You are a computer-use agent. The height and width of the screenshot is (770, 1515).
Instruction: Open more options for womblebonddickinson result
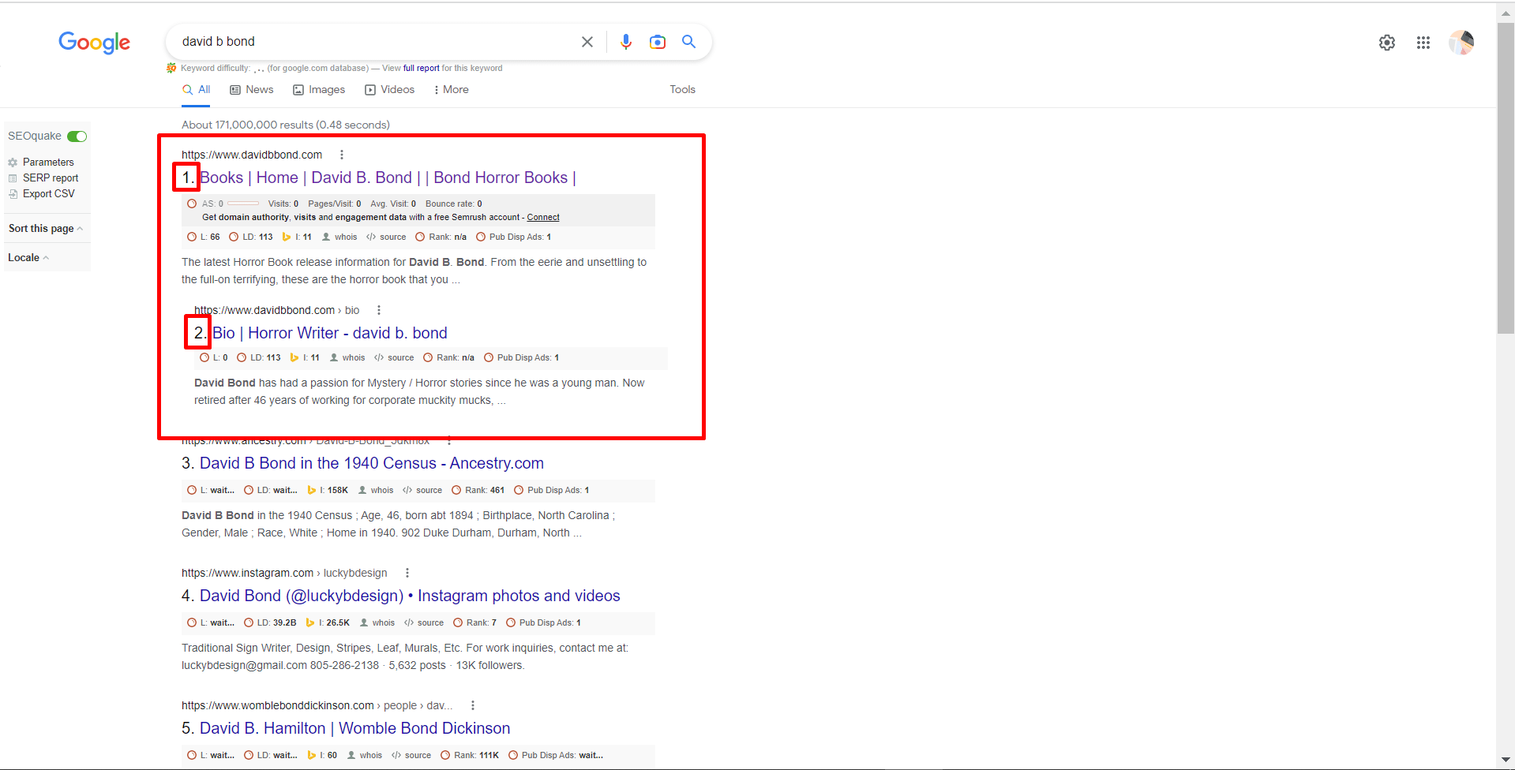(473, 705)
